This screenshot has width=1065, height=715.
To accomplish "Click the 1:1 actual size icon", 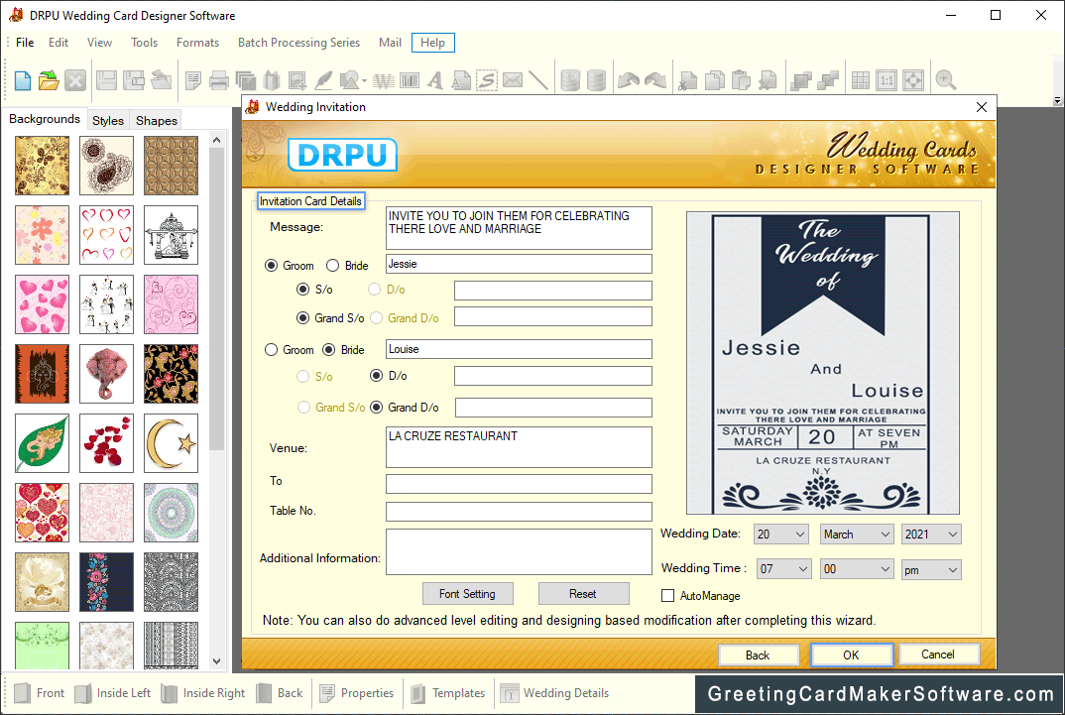I will coord(887,80).
